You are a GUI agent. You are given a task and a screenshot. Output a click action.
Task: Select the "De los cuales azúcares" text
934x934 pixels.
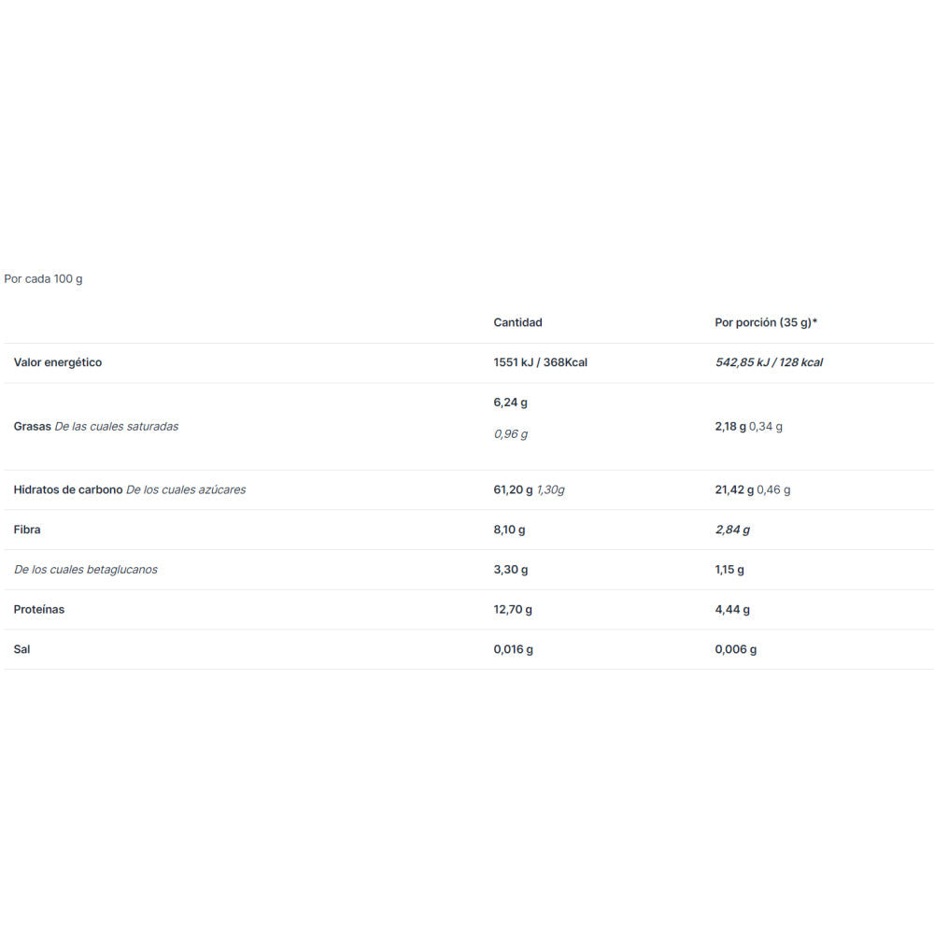[x=186, y=489]
